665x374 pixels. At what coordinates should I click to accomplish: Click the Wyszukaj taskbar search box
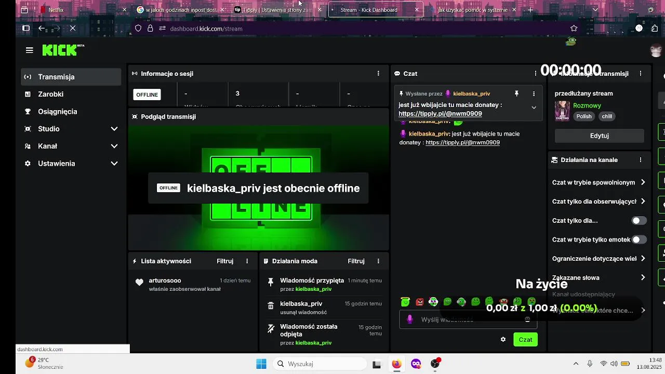[318, 364]
